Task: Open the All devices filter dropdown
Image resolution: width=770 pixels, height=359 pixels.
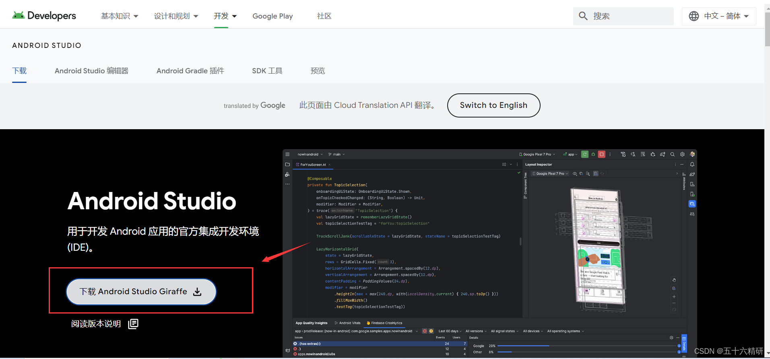Action: click(x=533, y=331)
